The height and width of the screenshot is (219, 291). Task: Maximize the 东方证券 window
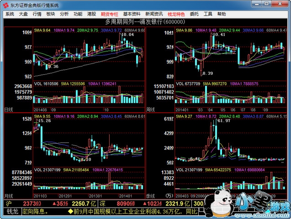[x=267, y=4]
